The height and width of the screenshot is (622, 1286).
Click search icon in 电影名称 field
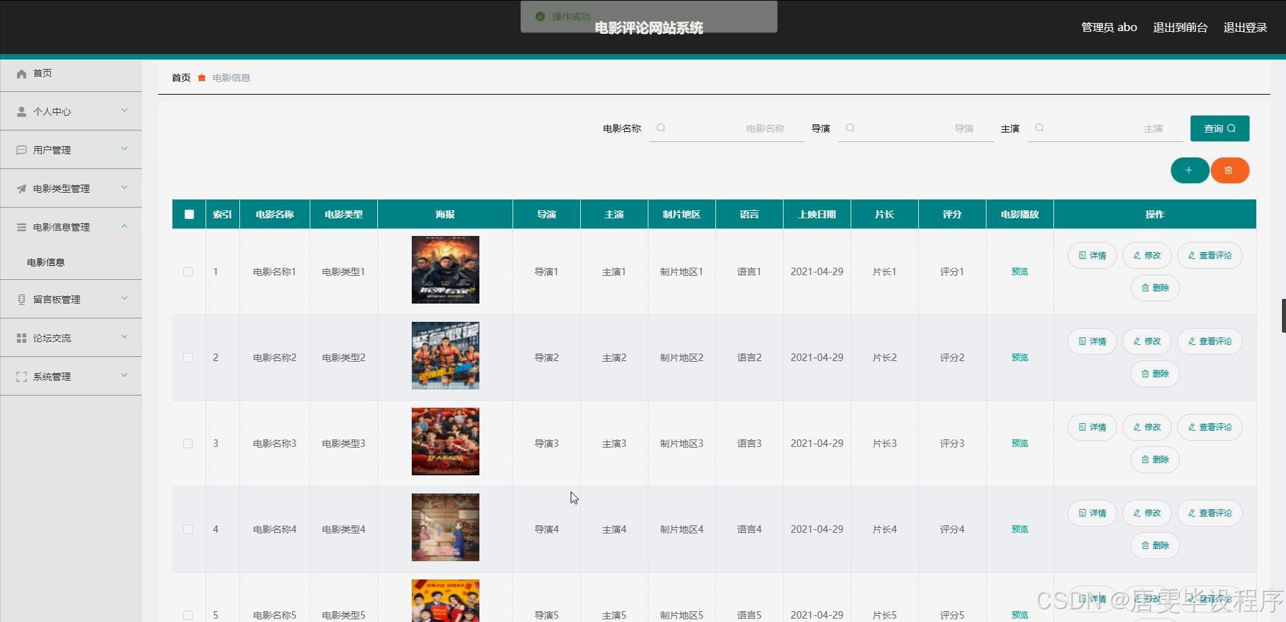661,128
